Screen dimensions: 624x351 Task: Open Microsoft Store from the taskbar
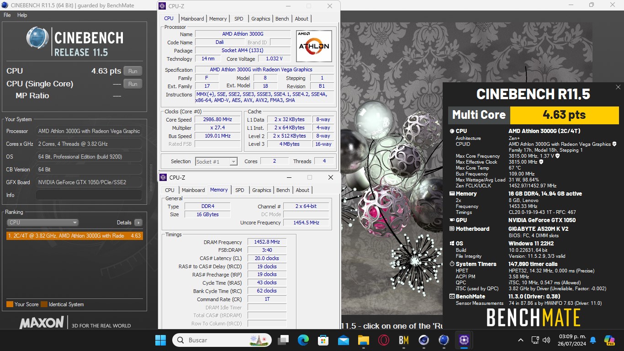click(323, 340)
